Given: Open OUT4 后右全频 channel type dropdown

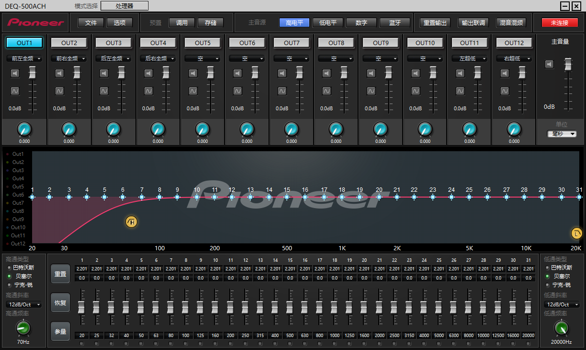Looking at the screenshot, I should [x=158, y=58].
